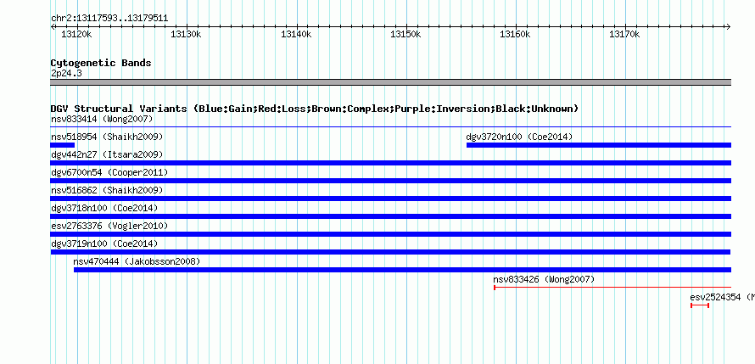Open the nsv833426 (Wong2007) loss label
This screenshot has height=364, width=755.
click(x=544, y=279)
